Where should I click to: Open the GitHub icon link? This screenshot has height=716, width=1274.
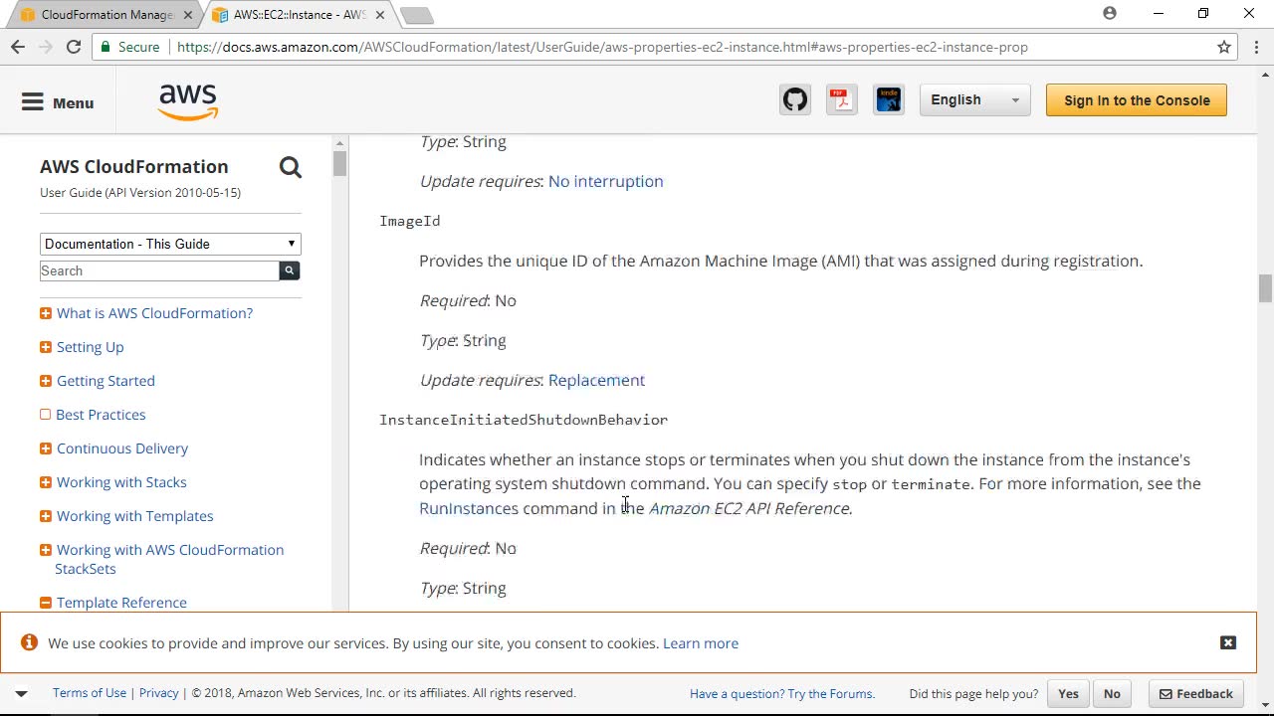795,99
